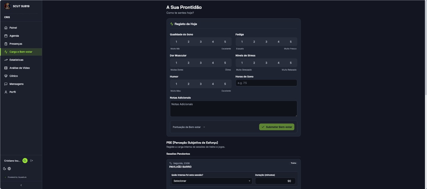Click the Análise de Vídeo film icon
The height and width of the screenshot is (189, 427).
[6, 68]
